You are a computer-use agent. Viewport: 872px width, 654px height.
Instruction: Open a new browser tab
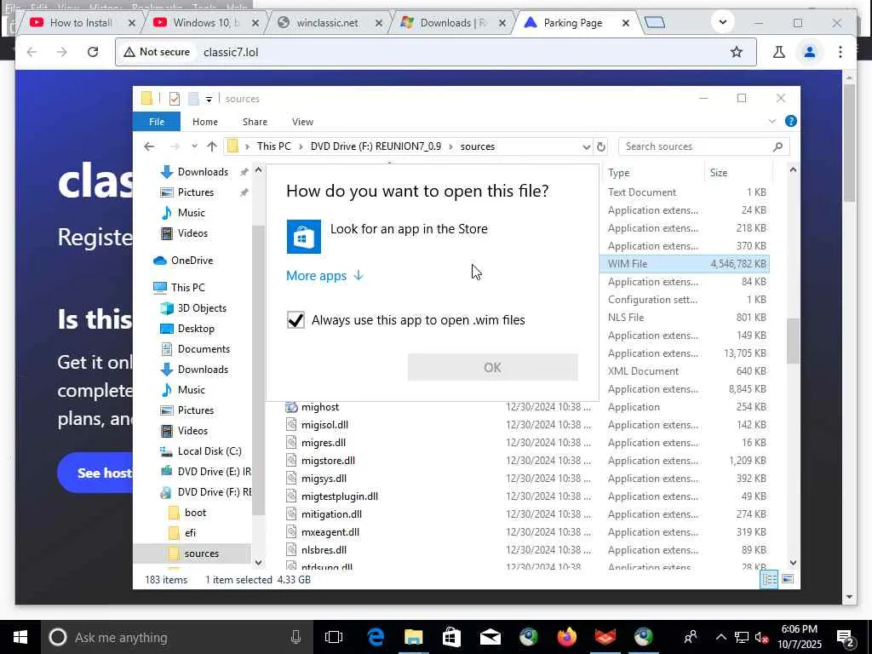(655, 23)
